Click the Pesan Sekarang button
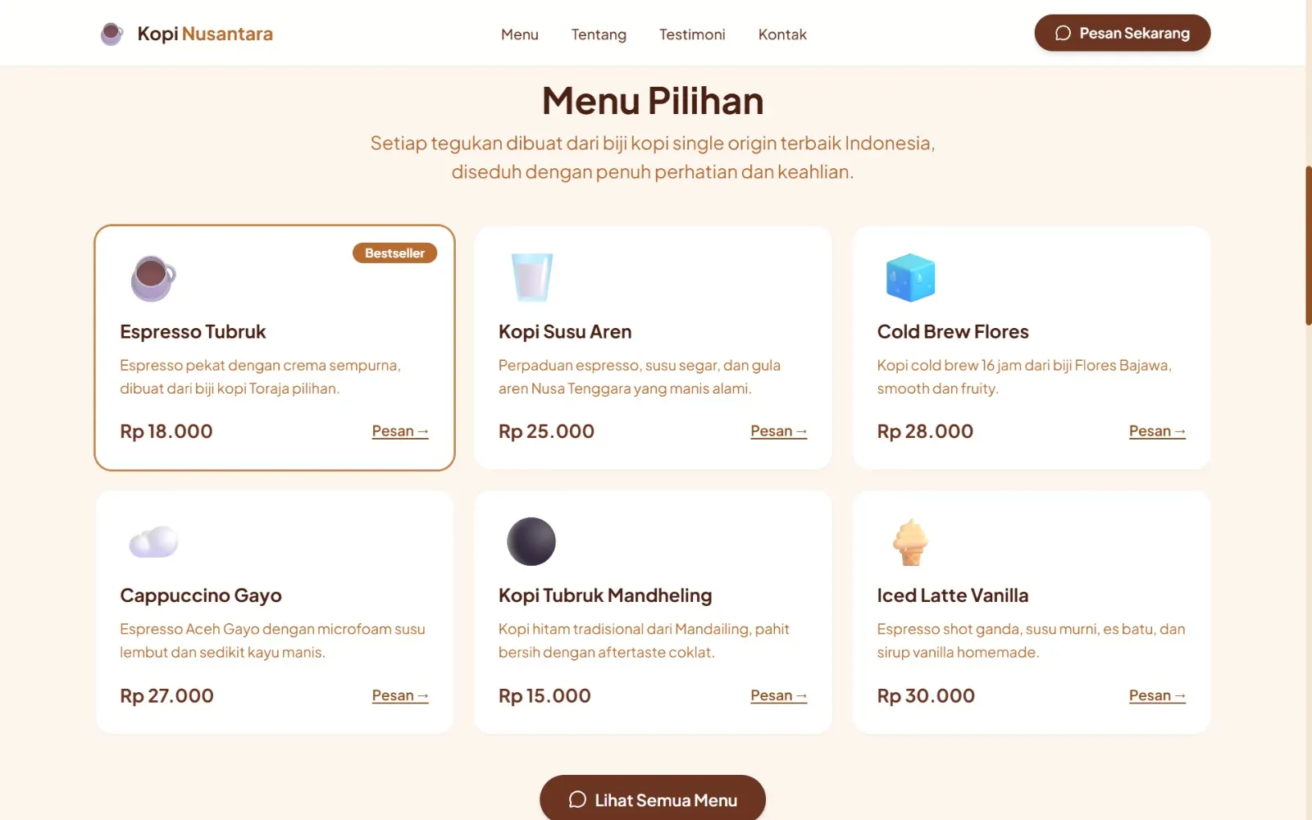Viewport: 1312px width, 820px height. (x=1122, y=33)
